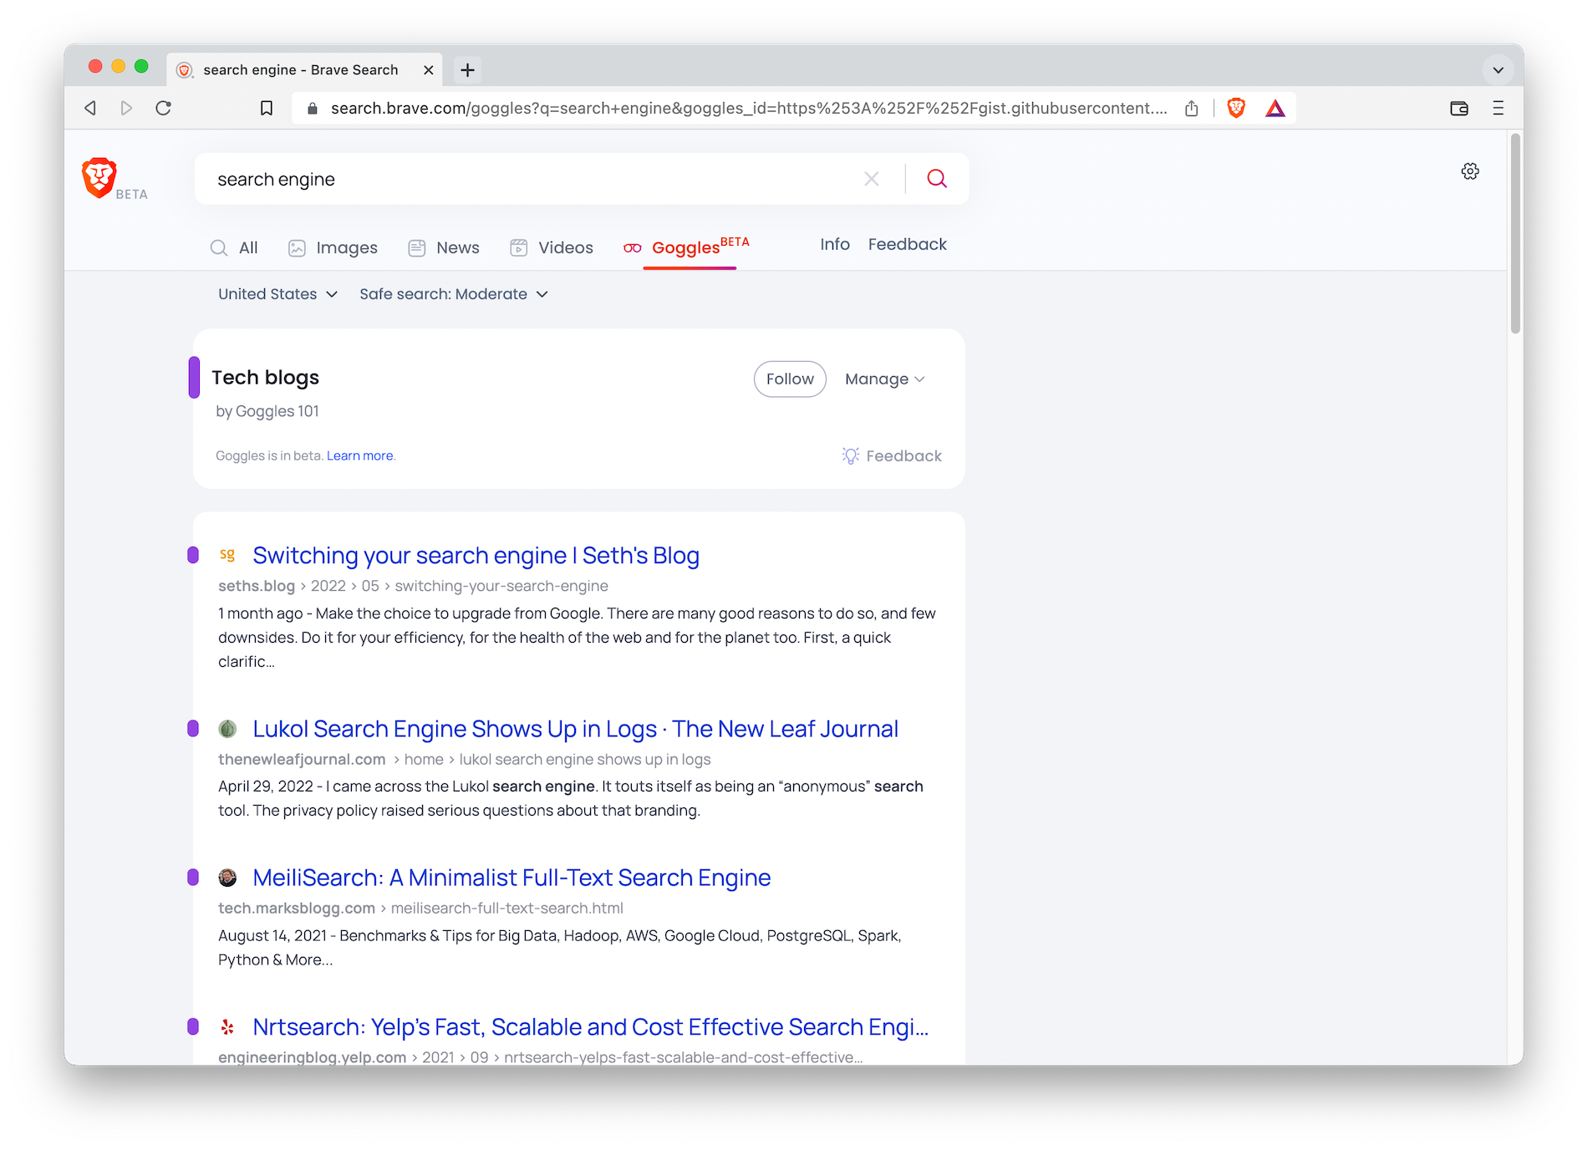Viewport: 1588px width, 1150px height.
Task: Click Yelp favicon beside Nrtsearch
Action: (227, 1026)
